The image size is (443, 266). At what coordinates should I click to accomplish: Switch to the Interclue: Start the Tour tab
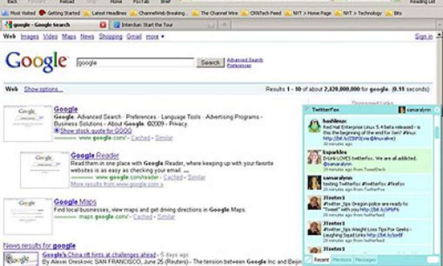click(x=164, y=25)
